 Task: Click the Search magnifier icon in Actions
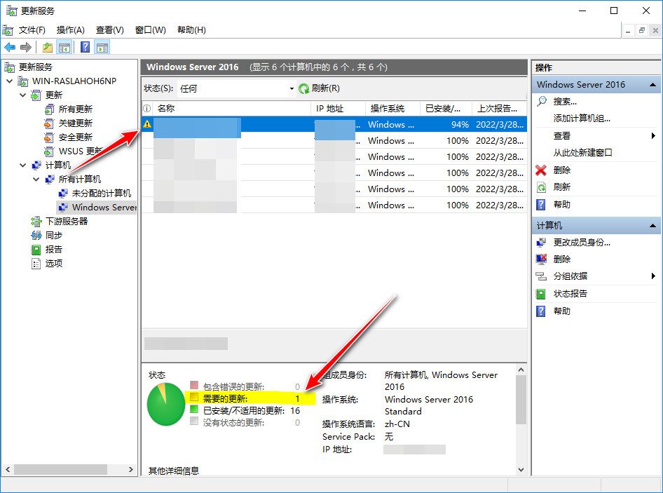pos(542,101)
